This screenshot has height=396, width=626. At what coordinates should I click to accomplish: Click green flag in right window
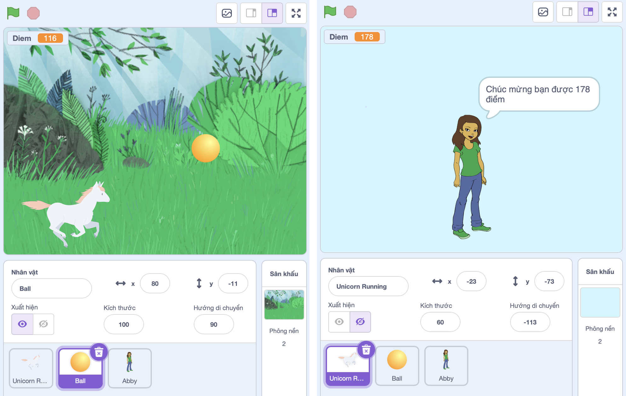330,12
